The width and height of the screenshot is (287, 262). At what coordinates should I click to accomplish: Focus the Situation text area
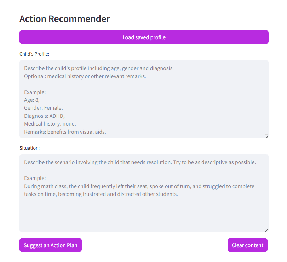(x=144, y=212)
